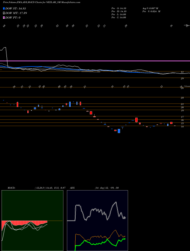Select the 'DOW ST: 14.85' legend text
This screenshot has height=251, width=190.
click(16, 8)
